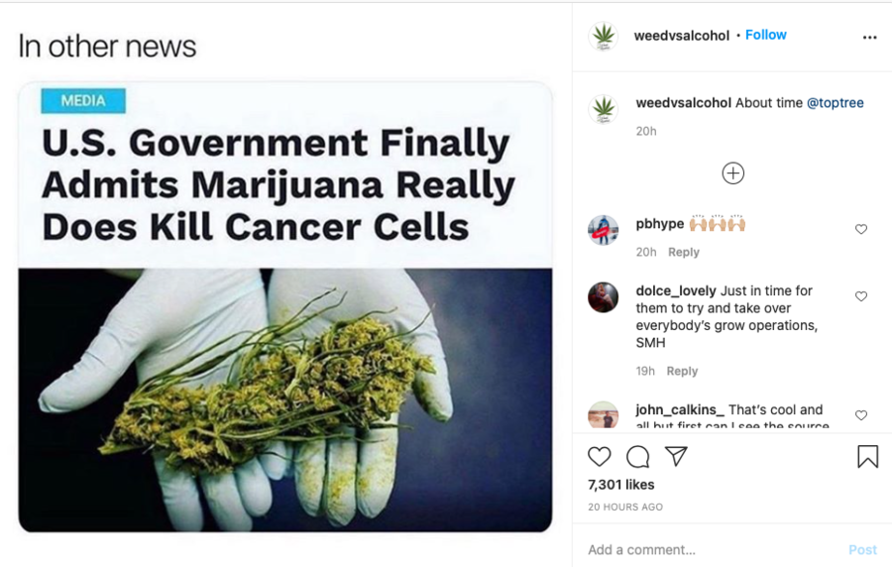Reply to dolce_lovely's comment
892x567 pixels.
[x=682, y=371]
